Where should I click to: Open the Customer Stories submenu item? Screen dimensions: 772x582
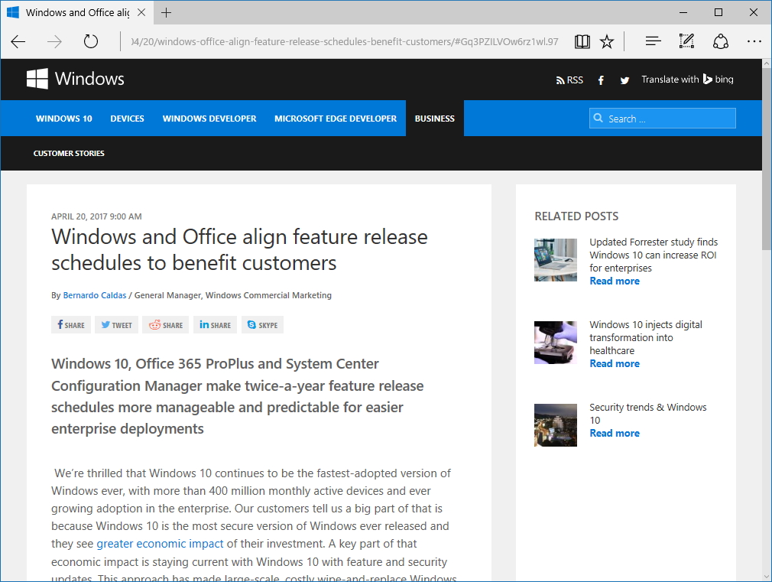pos(69,154)
